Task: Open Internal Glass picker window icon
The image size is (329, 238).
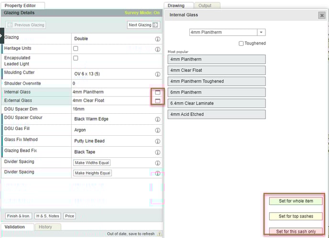Action: [157, 92]
